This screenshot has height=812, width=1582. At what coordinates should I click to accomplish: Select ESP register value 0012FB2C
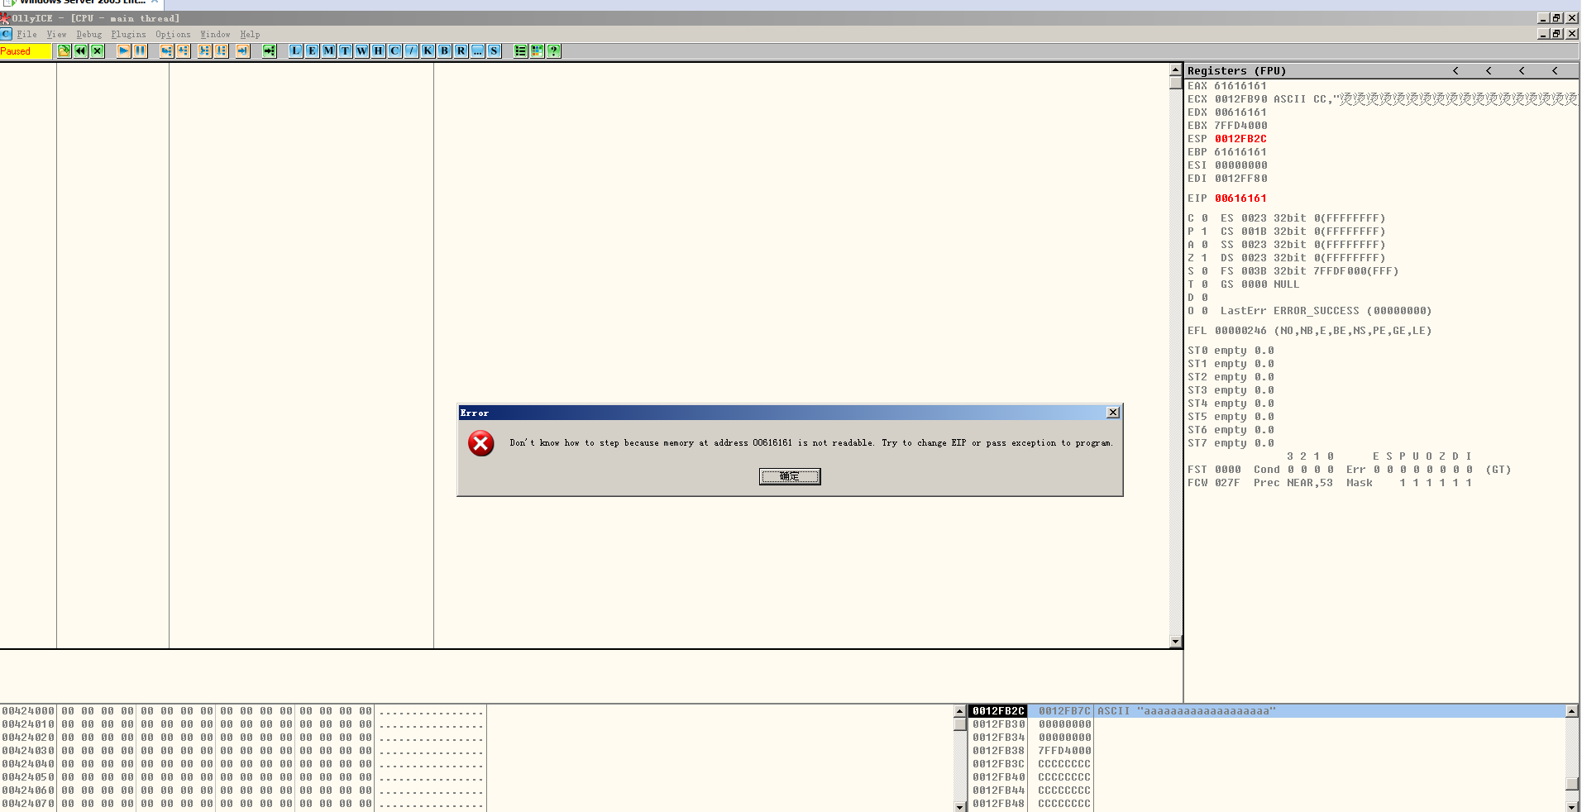(x=1240, y=139)
